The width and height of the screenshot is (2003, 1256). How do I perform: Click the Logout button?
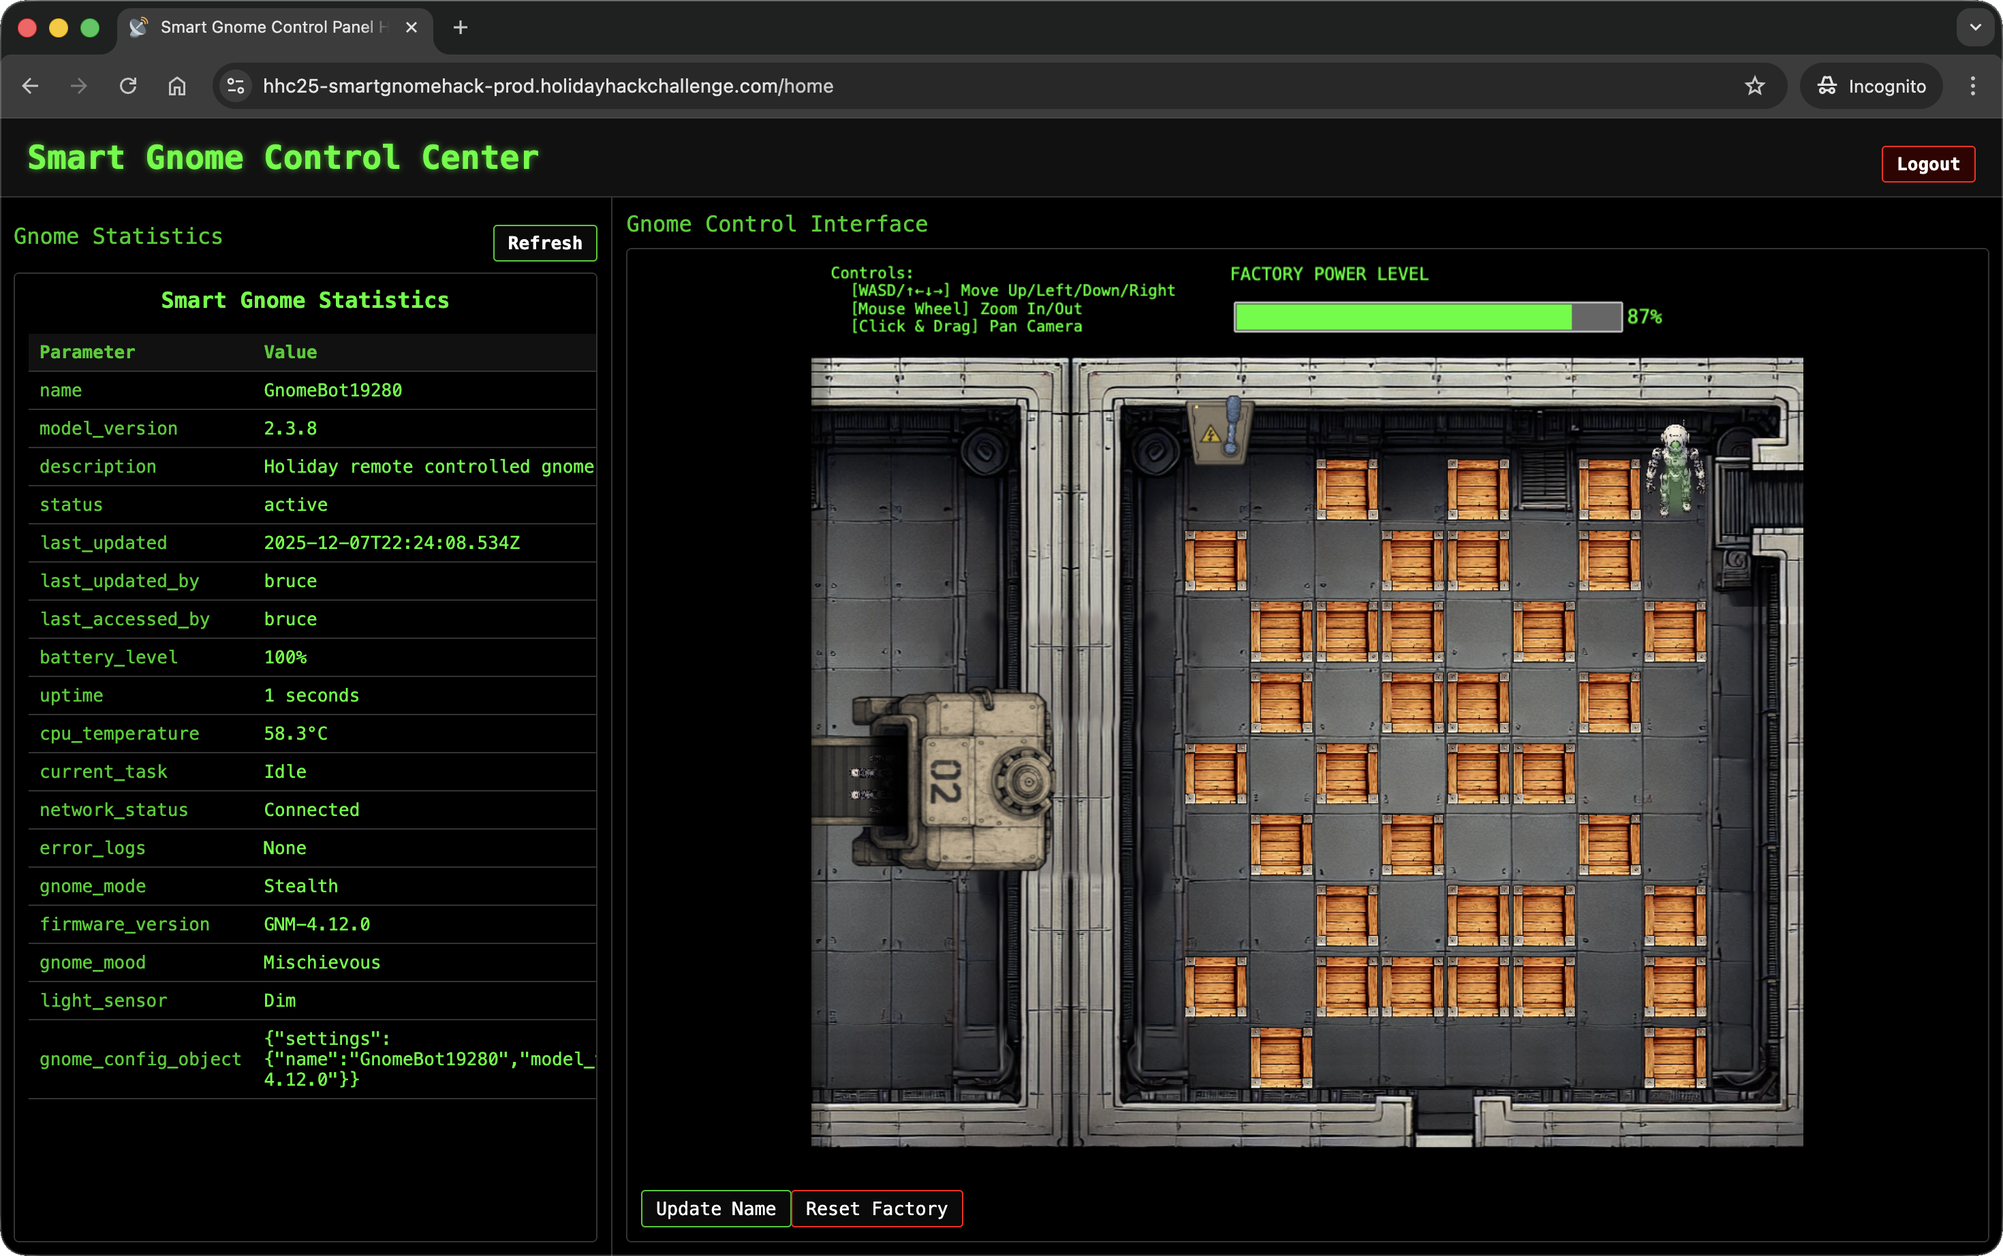coord(1927,163)
